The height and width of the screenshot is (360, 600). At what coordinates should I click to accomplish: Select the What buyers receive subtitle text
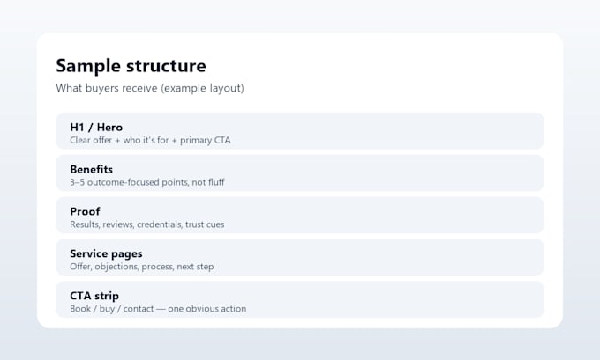pos(150,88)
